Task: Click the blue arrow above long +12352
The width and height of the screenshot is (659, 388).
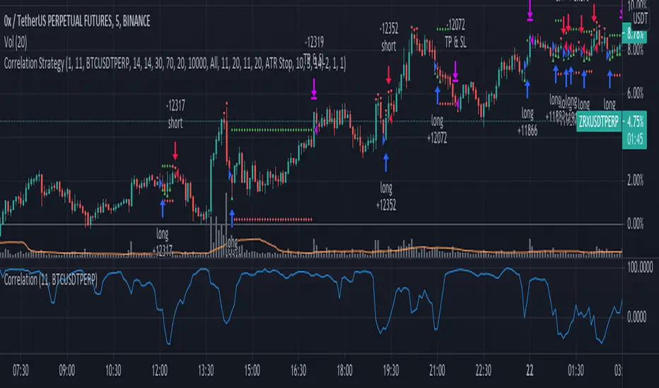Action: pos(386,162)
